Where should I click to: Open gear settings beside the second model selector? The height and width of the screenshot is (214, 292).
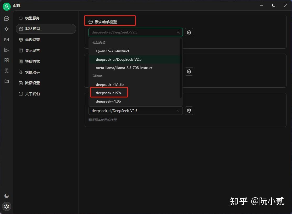pyautogui.click(x=189, y=71)
